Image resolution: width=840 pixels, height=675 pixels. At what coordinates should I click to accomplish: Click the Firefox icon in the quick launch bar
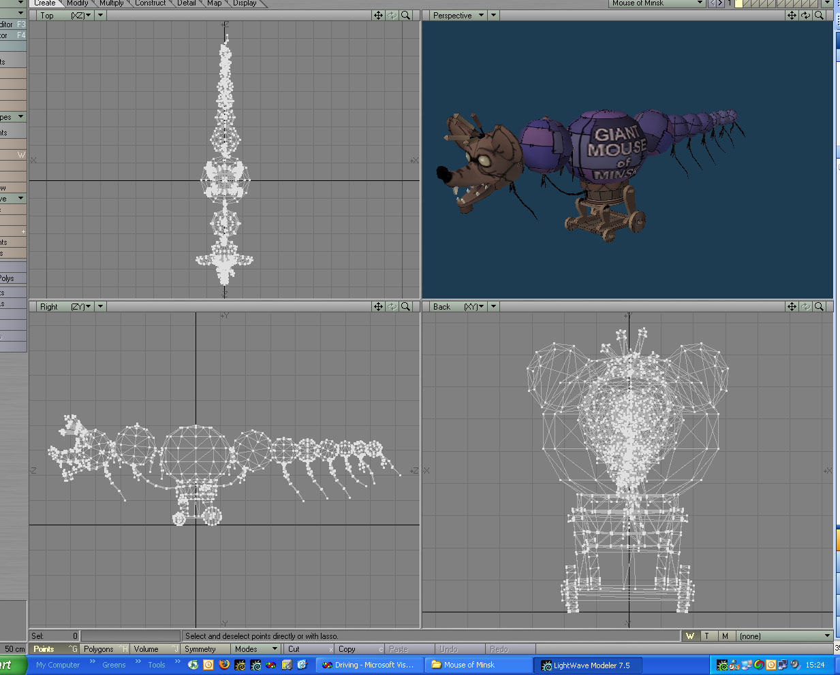coord(223,665)
